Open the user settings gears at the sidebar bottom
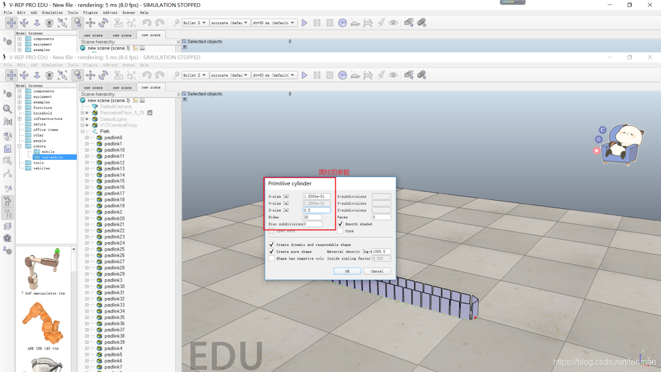This screenshot has height=372, width=661. tap(7, 251)
